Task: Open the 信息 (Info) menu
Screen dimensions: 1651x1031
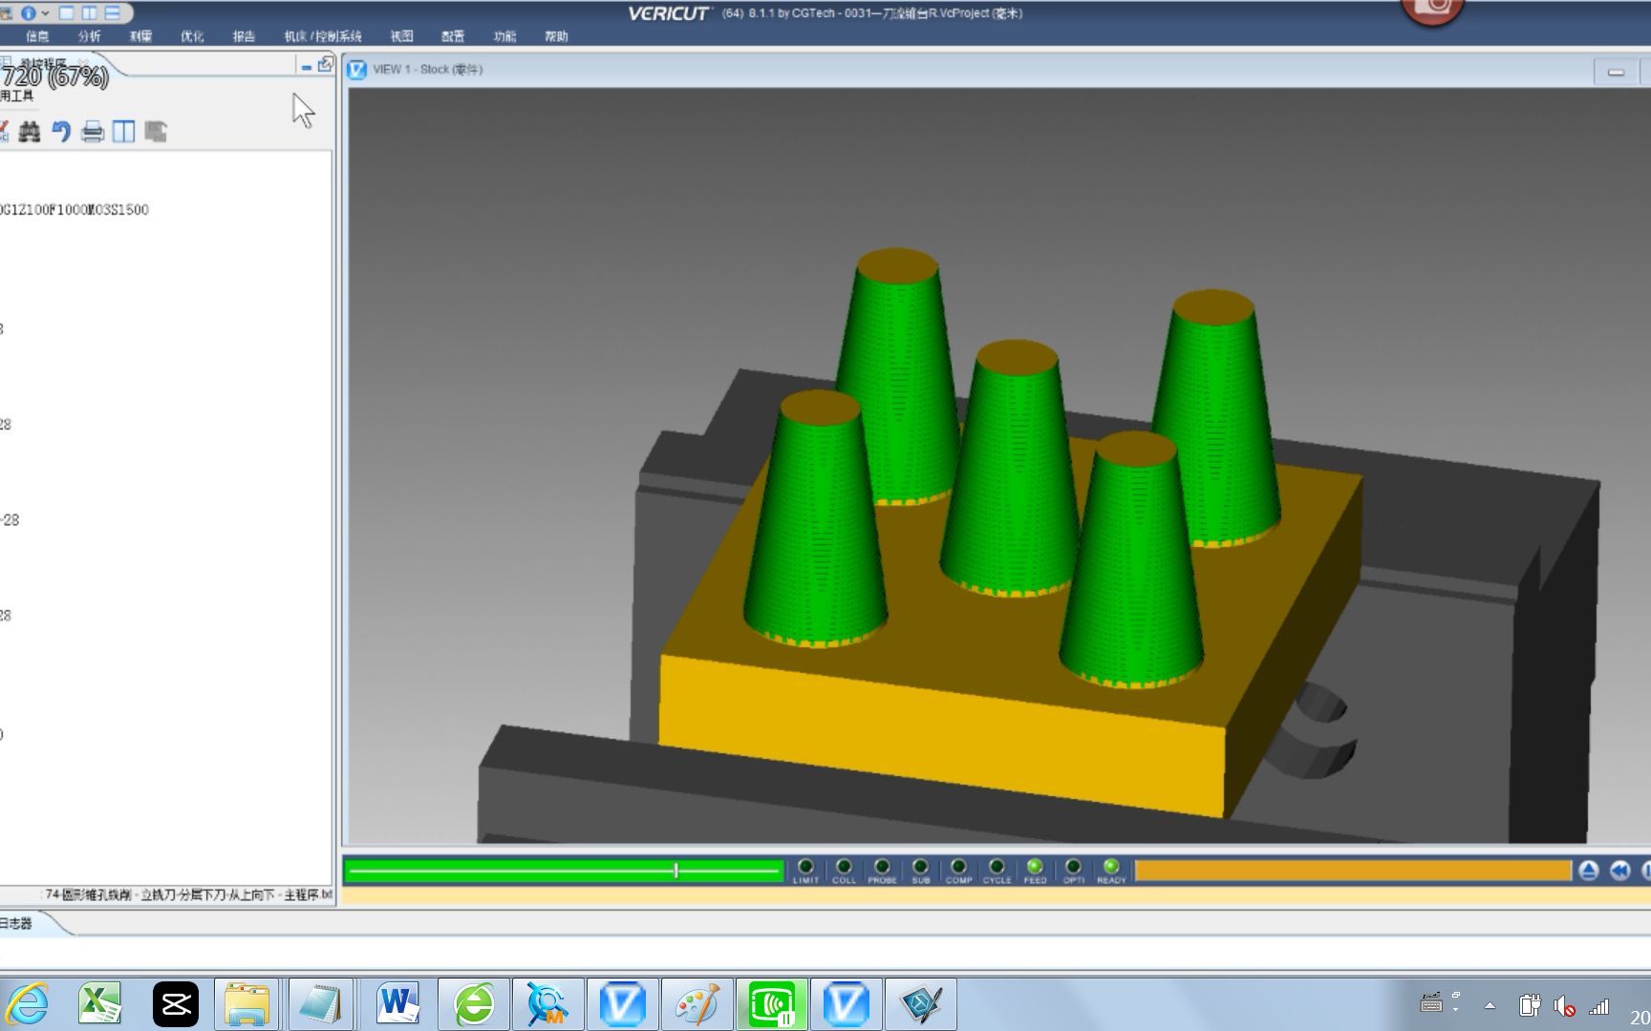Action: pyautogui.click(x=37, y=36)
